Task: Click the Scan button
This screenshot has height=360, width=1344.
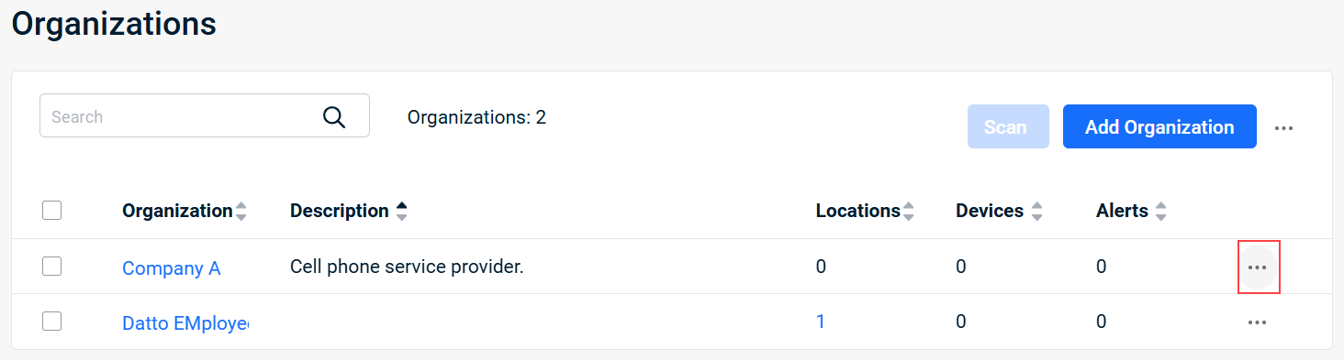Action: (x=1008, y=126)
